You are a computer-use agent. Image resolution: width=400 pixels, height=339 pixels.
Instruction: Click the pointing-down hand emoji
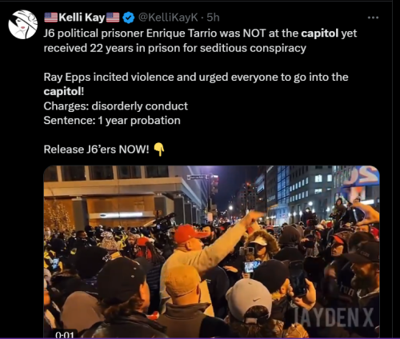(159, 150)
